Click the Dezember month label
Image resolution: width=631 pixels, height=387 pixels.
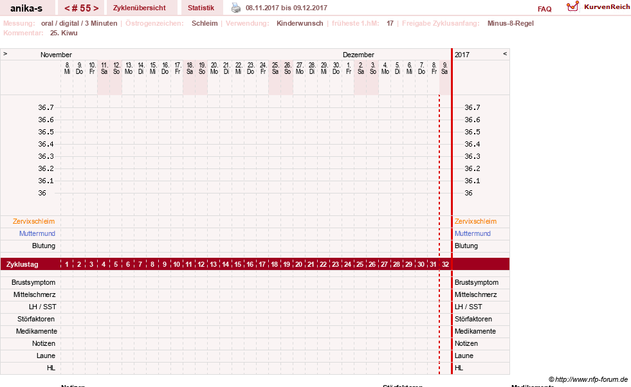[x=358, y=55]
